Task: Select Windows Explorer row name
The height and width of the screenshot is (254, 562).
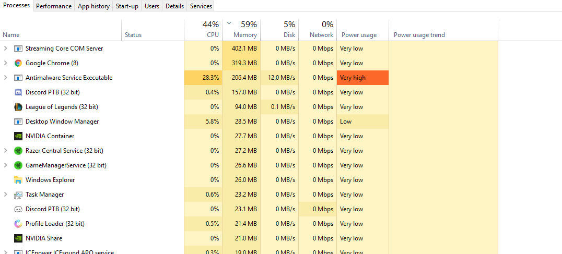Action: tap(50, 180)
